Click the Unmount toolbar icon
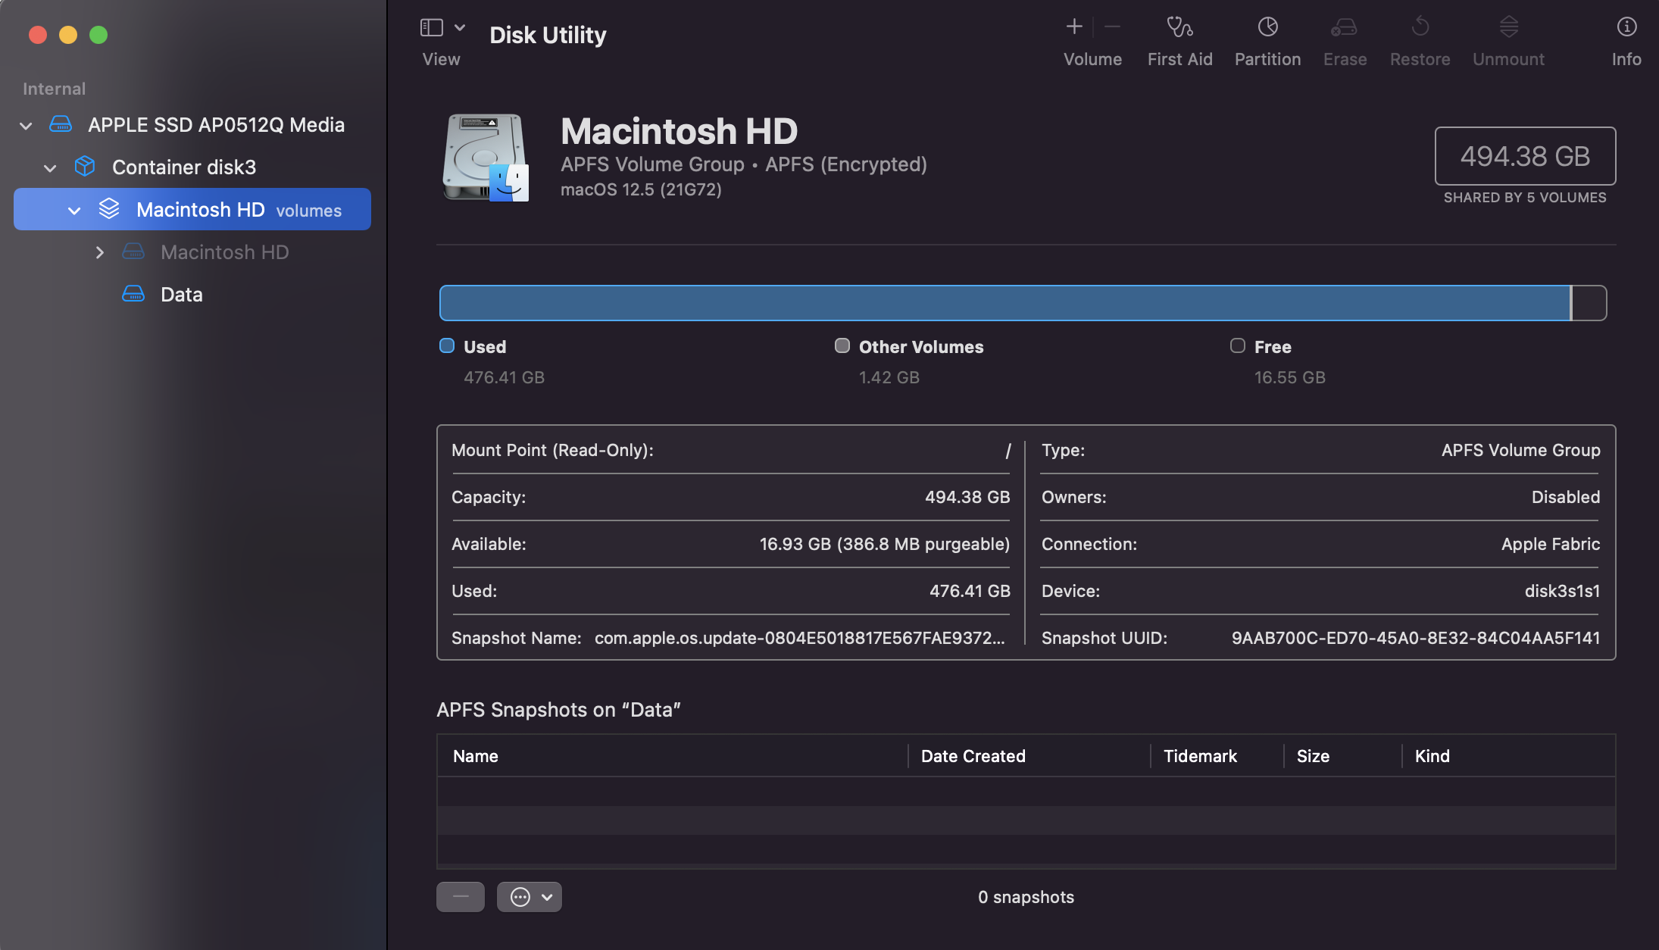The image size is (1659, 950). pyautogui.click(x=1508, y=27)
